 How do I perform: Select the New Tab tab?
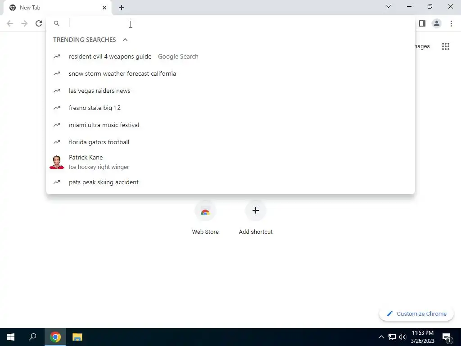58,8
